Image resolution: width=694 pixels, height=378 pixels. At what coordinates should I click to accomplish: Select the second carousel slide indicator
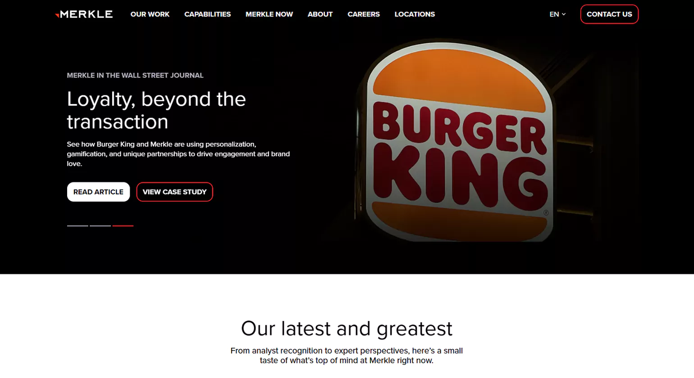tap(100, 225)
